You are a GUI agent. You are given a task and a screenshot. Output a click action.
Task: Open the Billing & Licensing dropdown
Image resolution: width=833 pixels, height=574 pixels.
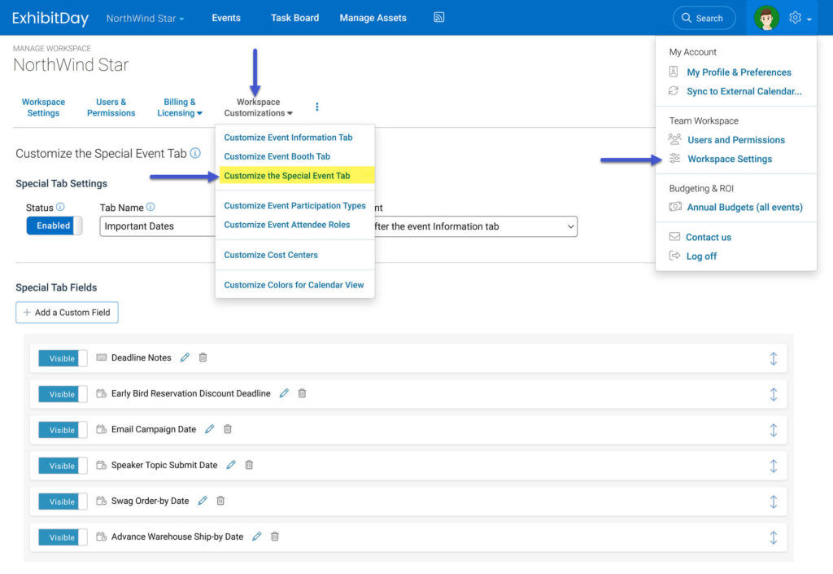[x=180, y=107]
